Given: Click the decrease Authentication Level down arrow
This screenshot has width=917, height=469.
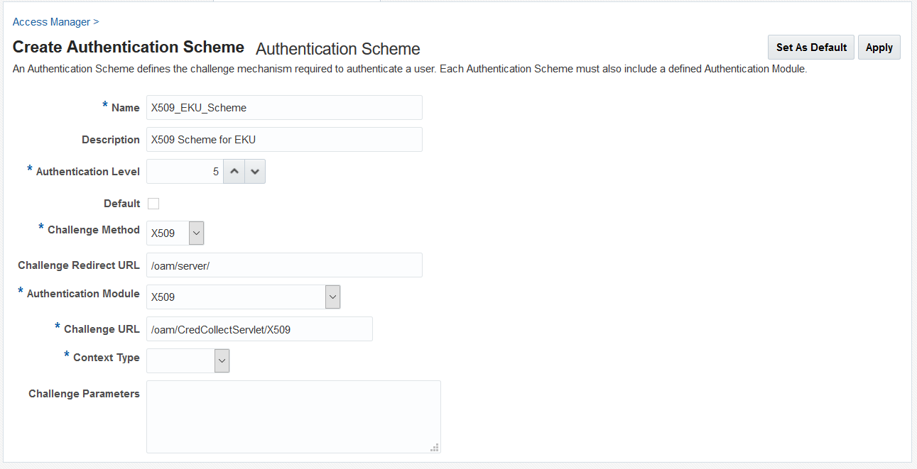Looking at the screenshot, I should coord(255,172).
